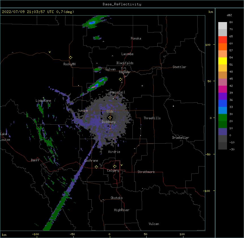244x238 pixels.
Task: Click the Banff label
Action: 35,160
